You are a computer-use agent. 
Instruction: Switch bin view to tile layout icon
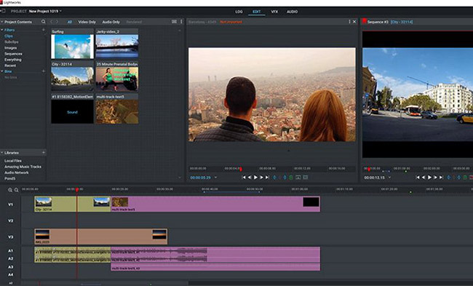[x=174, y=22]
